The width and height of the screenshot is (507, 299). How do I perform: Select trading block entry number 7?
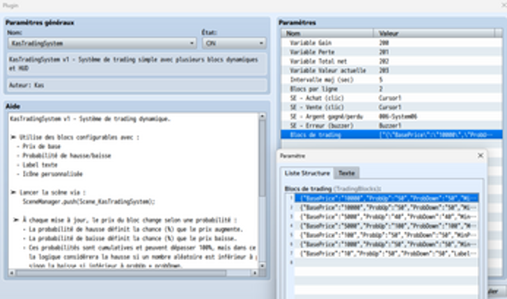point(387,253)
